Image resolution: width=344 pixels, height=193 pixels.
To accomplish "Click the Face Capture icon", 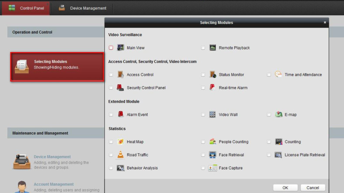I will coord(212,168).
